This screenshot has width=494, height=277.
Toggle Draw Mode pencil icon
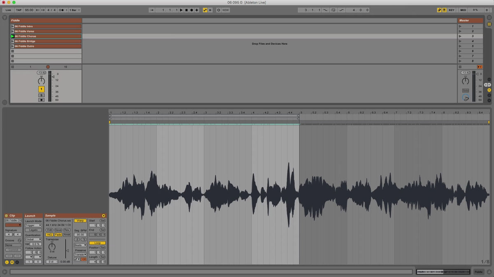click(439, 10)
